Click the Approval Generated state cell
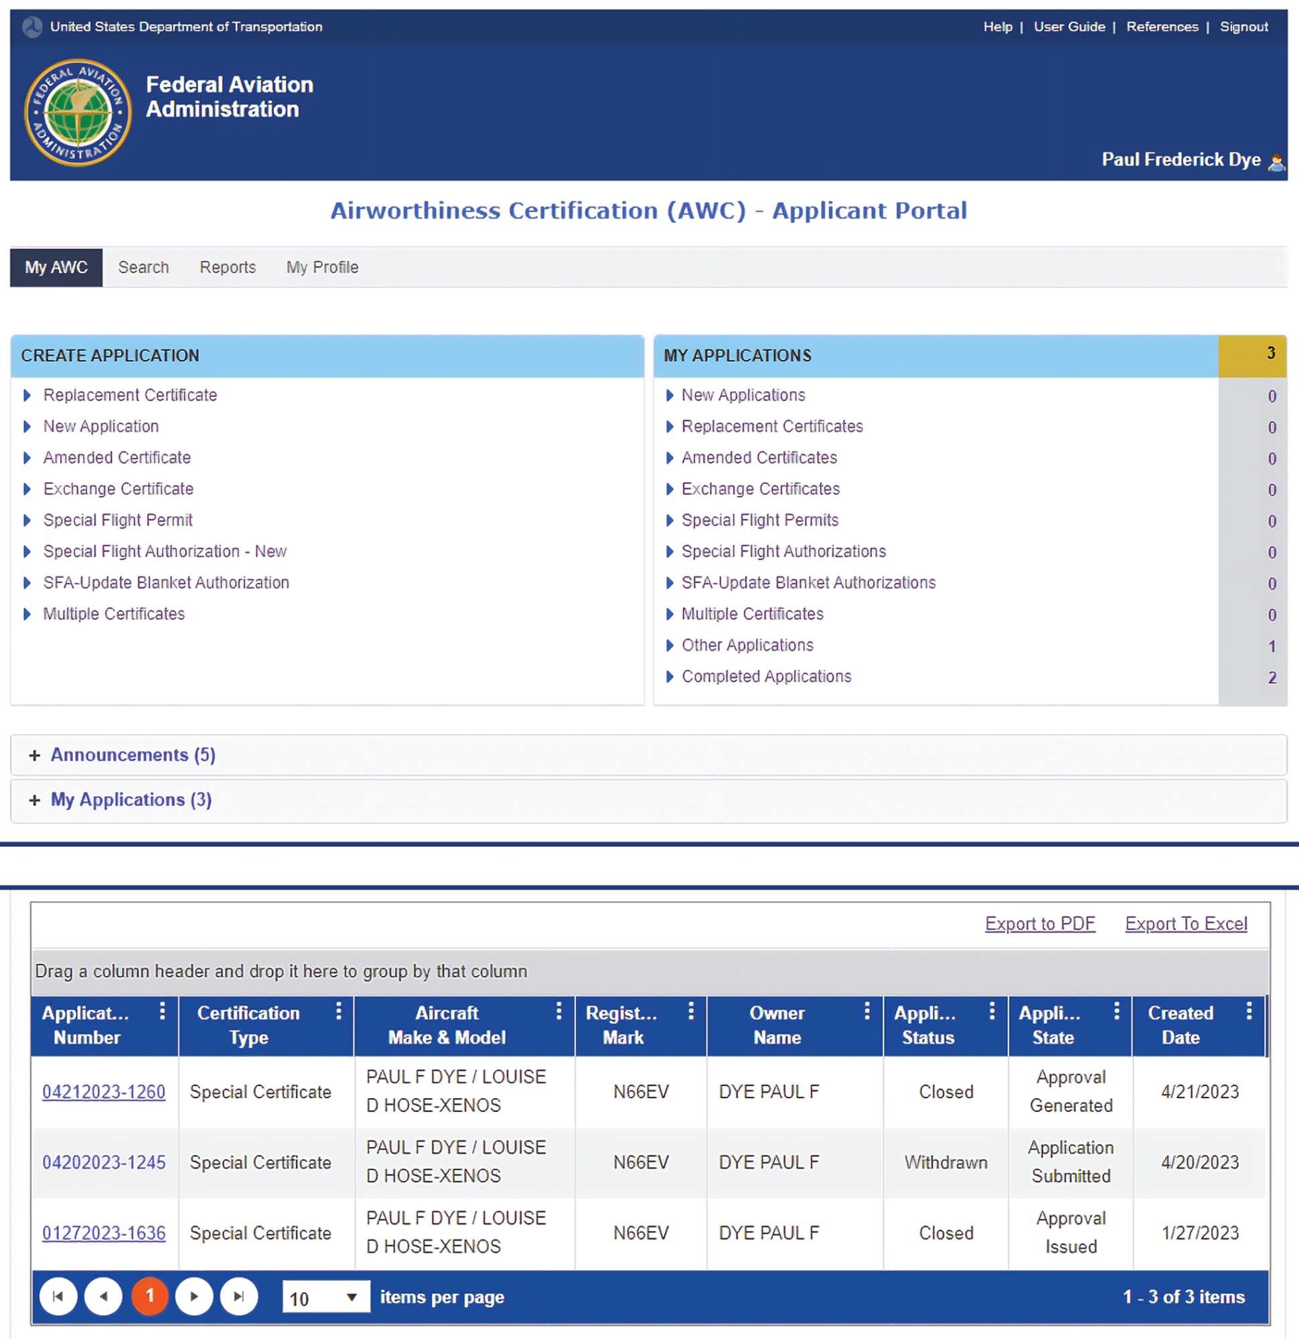The image size is (1299, 1339). [1071, 1091]
